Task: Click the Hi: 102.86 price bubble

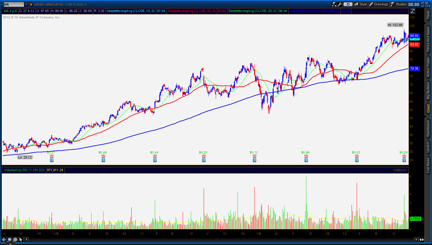Action: (395, 25)
